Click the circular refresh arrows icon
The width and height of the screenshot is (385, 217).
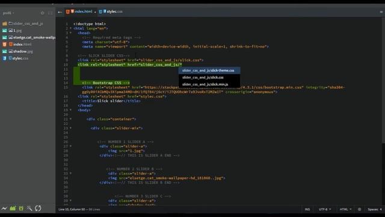click(x=38, y=209)
